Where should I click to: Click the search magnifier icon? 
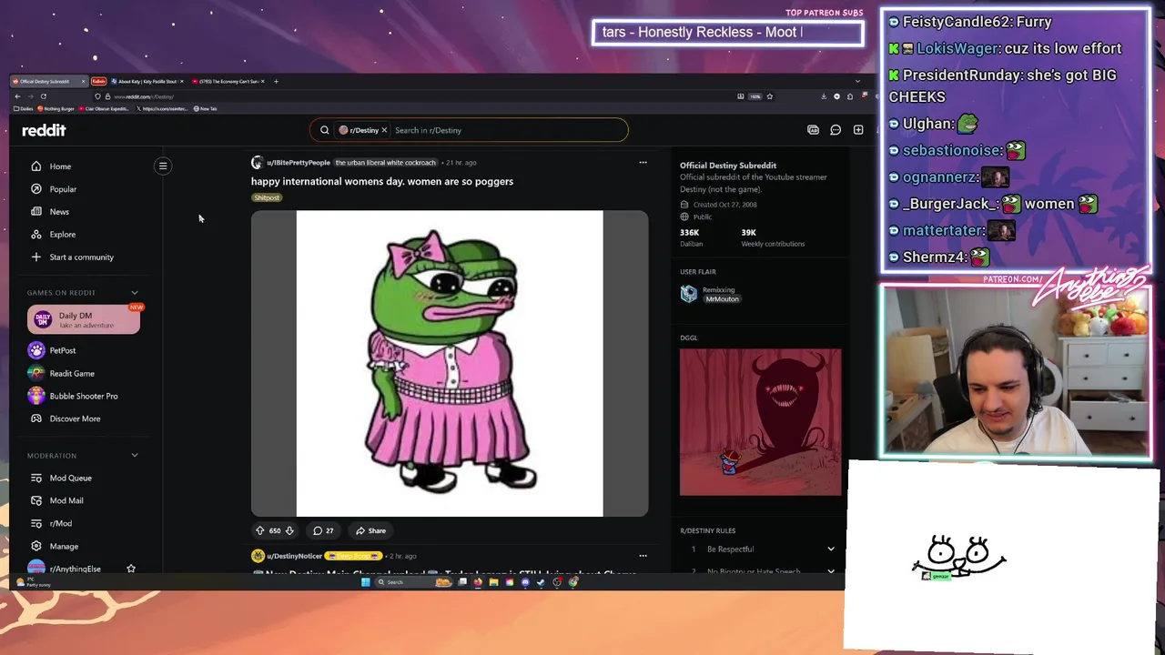point(325,130)
